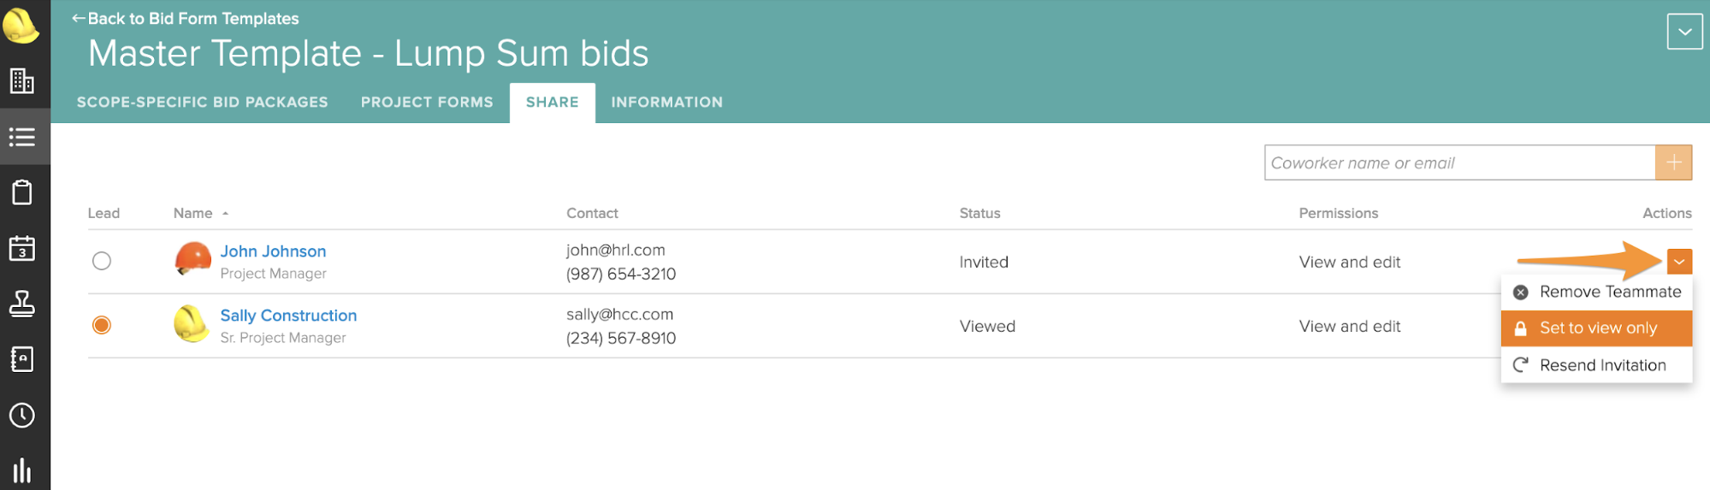Expand the header dropdown chevron at top right
Image resolution: width=1710 pixels, height=490 pixels.
1684,32
